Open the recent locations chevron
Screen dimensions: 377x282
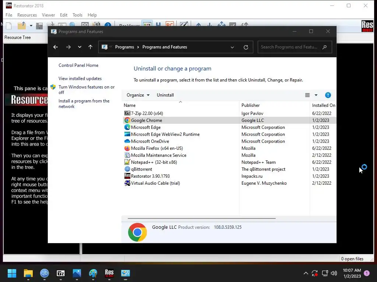(x=80, y=47)
